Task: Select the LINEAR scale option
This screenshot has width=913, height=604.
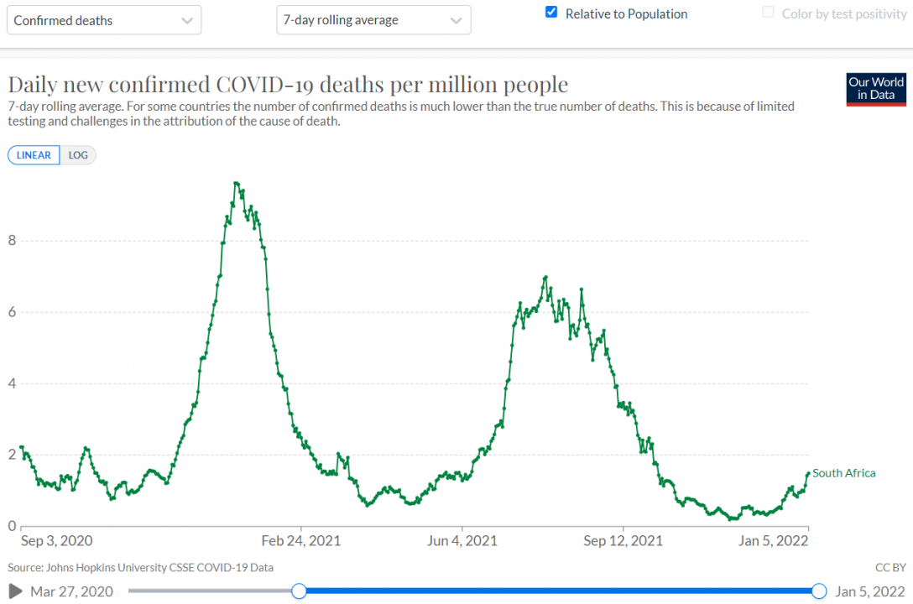Action: tap(34, 155)
